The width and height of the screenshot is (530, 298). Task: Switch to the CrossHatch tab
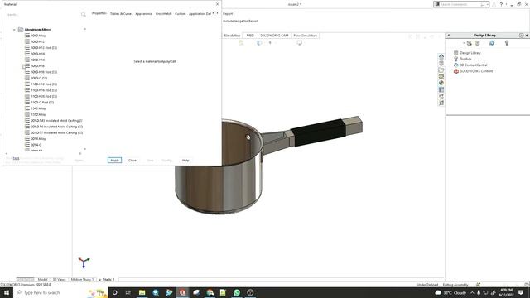point(164,14)
